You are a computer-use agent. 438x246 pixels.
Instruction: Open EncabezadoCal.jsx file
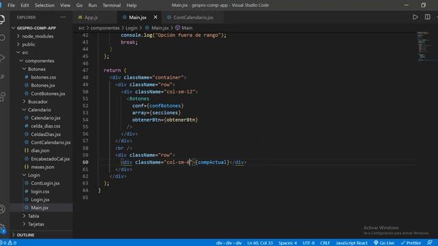pyautogui.click(x=41, y=159)
